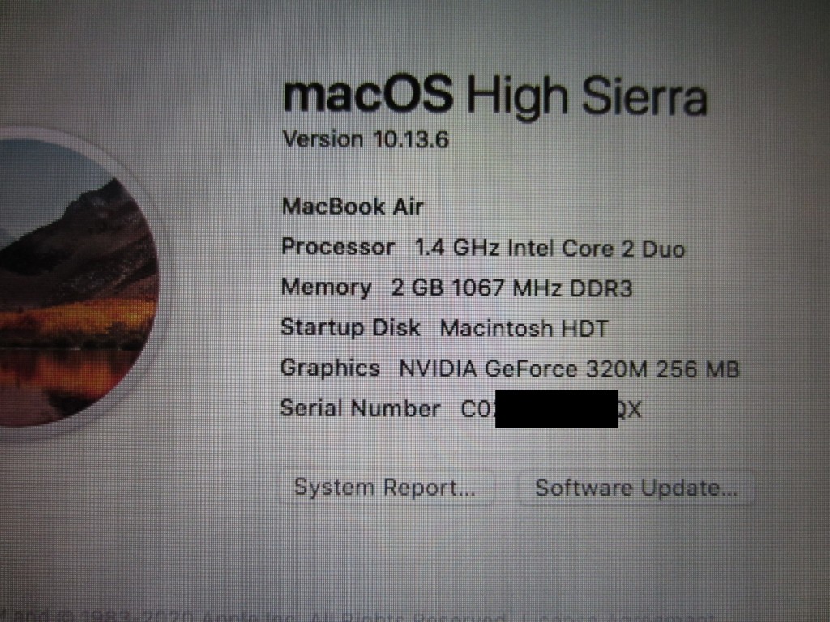Select the MacBook Air model name
This screenshot has height=622, width=830.
[x=352, y=207]
